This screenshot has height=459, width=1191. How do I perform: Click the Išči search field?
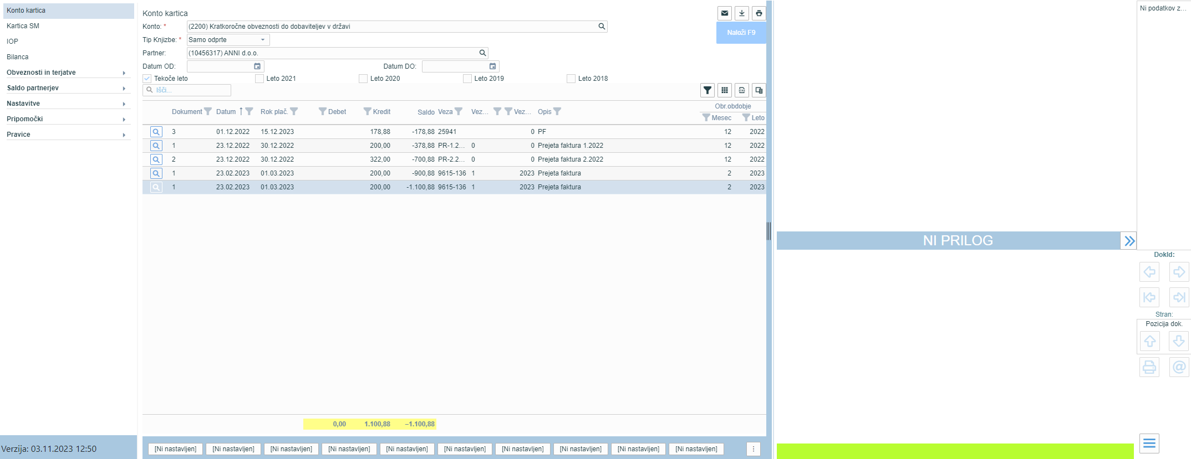[x=187, y=90]
